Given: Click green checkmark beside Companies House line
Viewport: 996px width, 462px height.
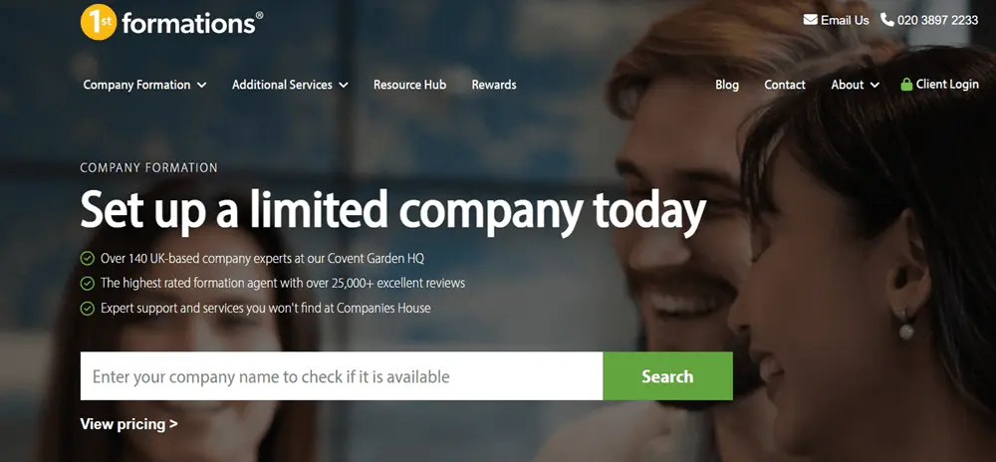Looking at the screenshot, I should [x=87, y=309].
